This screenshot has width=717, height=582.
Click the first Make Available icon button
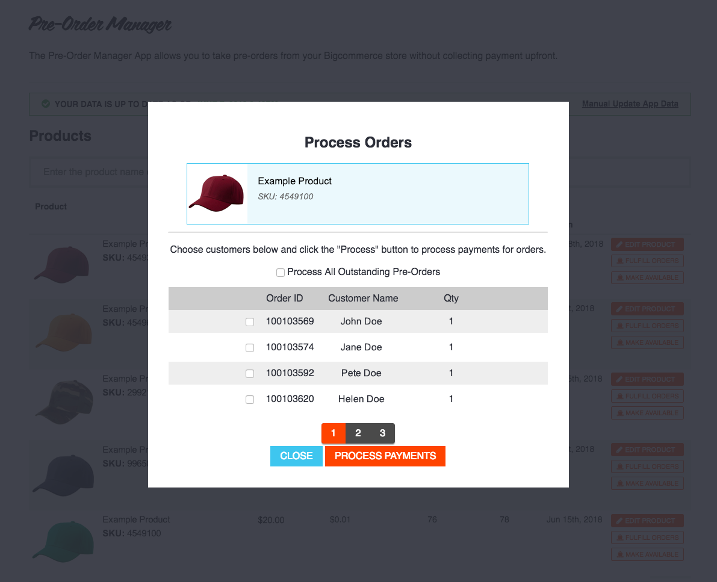point(619,277)
